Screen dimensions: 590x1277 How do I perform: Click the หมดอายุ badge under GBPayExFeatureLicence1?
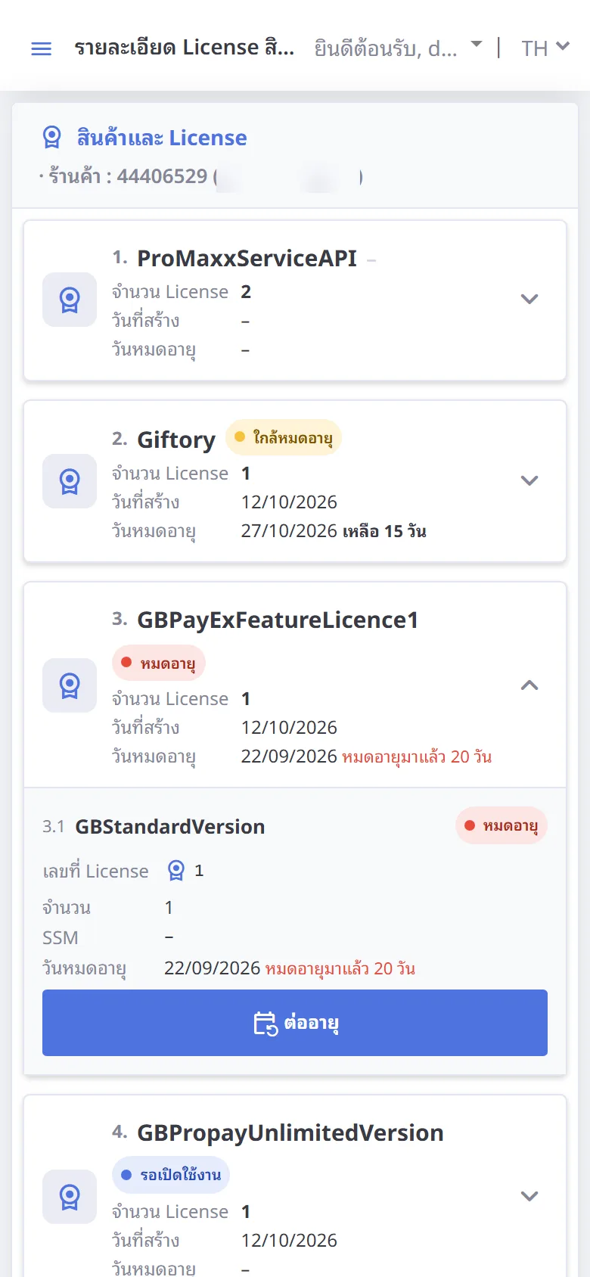click(x=159, y=663)
